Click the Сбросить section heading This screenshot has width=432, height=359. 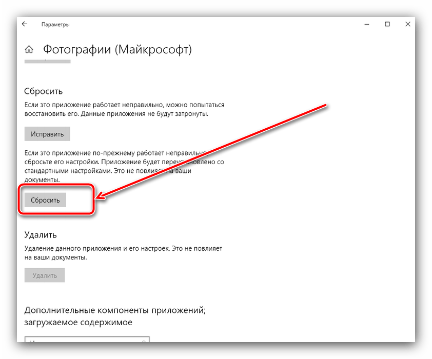point(44,91)
